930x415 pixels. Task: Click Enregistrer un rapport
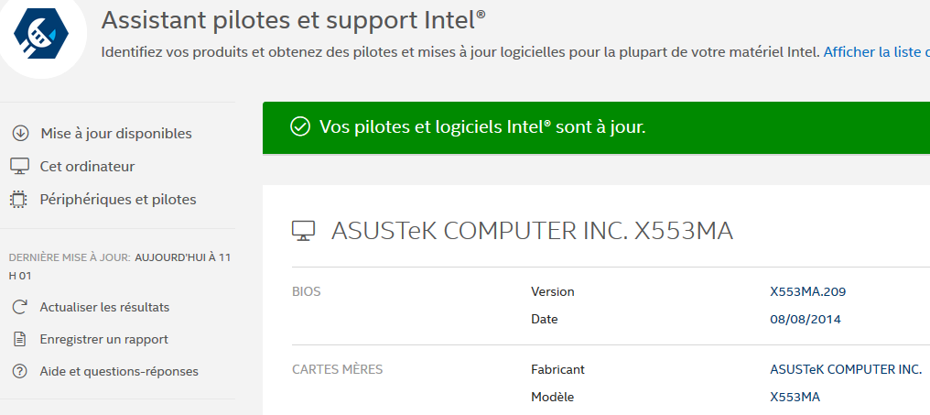(103, 339)
